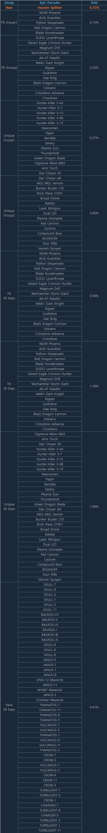This screenshot has height=833, width=107.
Task: Select the Rare 30 Days group label
Action: point(9,707)
